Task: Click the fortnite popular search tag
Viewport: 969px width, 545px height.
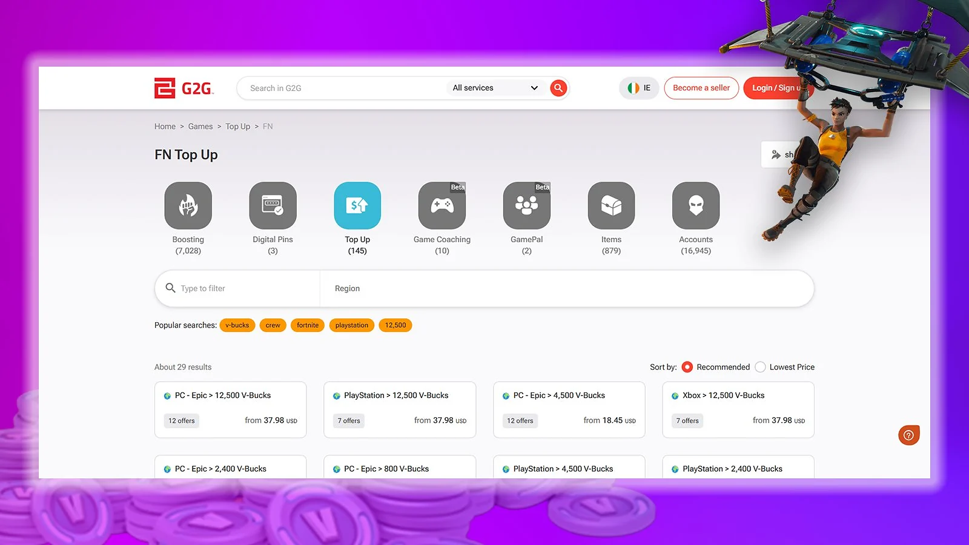Action: click(308, 325)
